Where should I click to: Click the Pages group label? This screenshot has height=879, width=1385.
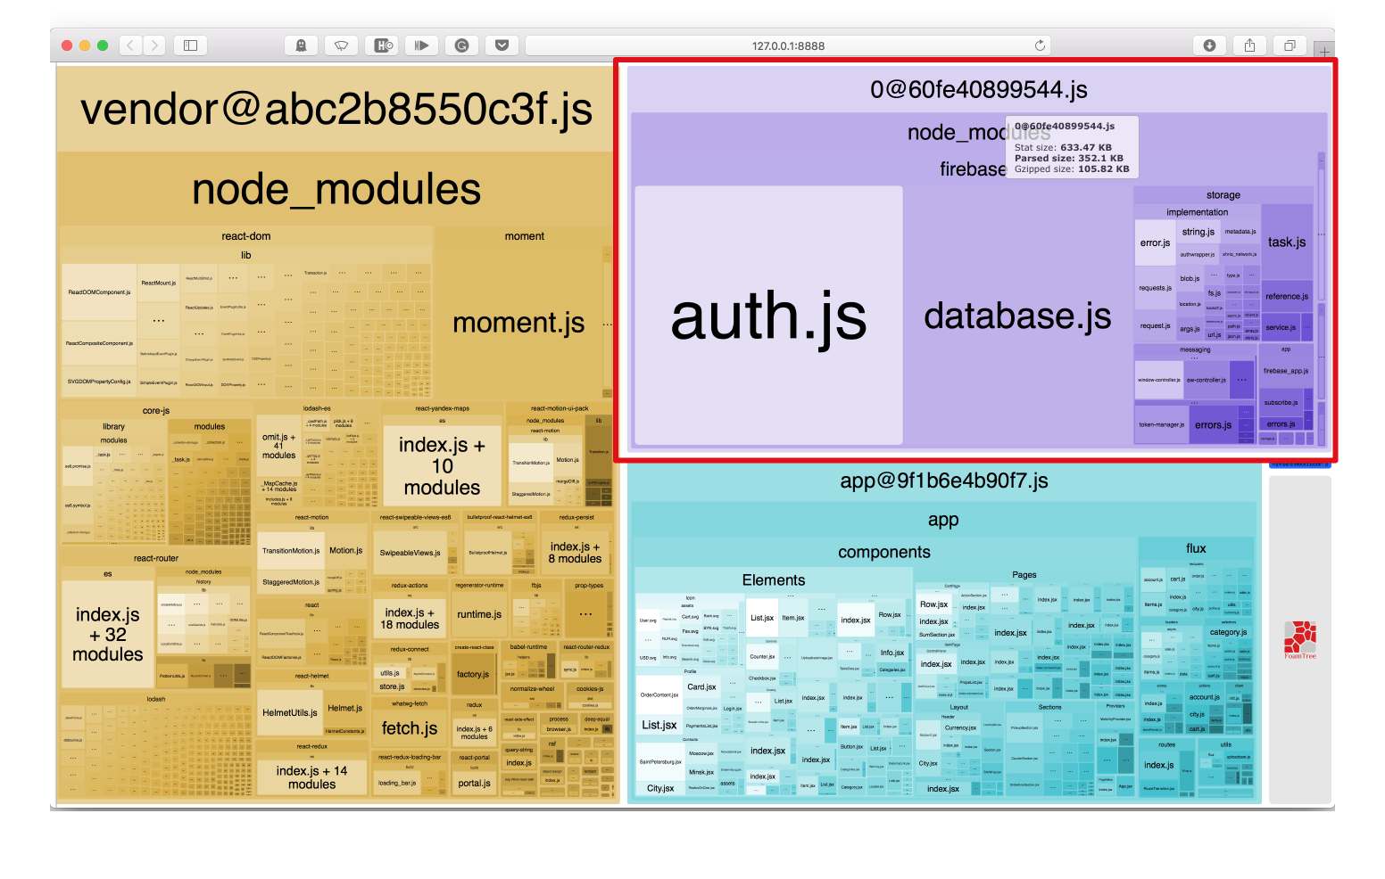1024,575
